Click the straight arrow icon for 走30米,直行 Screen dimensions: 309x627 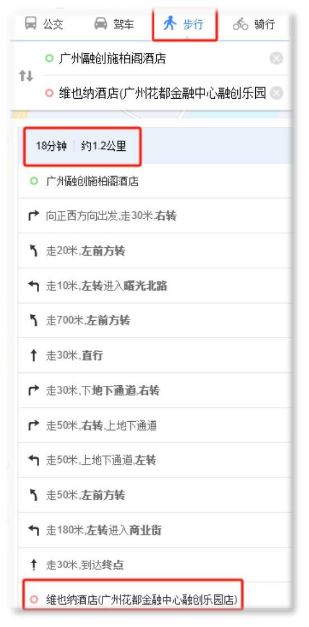34,356
